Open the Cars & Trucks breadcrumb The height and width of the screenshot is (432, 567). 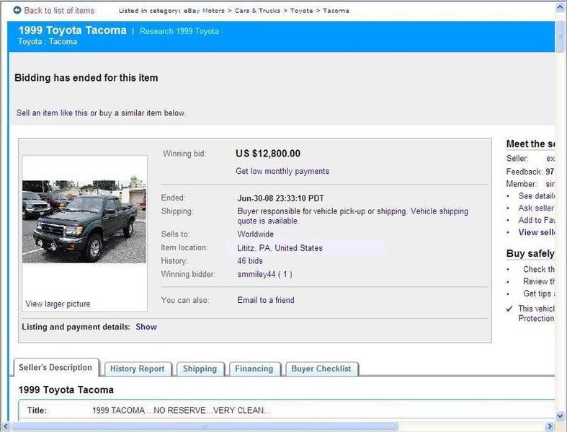257,11
